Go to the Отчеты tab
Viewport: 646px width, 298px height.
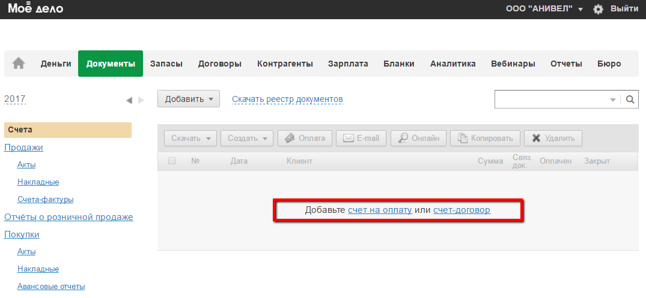pyautogui.click(x=566, y=64)
